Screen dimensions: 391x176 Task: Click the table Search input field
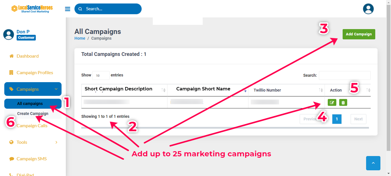(345, 76)
